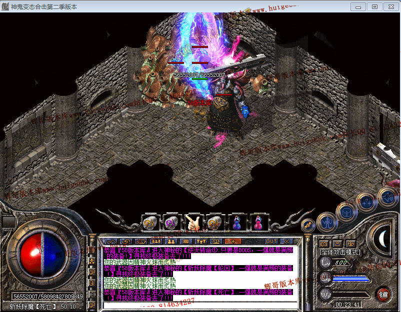The height and width of the screenshot is (312, 401).
Task: Click the second chat toolbar icon with arrows
Action: pyautogui.click(x=126, y=241)
